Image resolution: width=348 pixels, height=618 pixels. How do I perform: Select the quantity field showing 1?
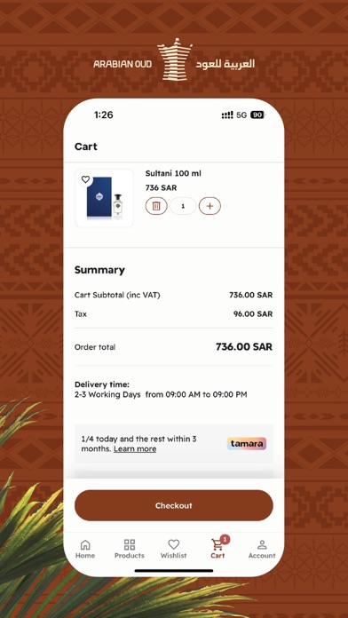[183, 206]
